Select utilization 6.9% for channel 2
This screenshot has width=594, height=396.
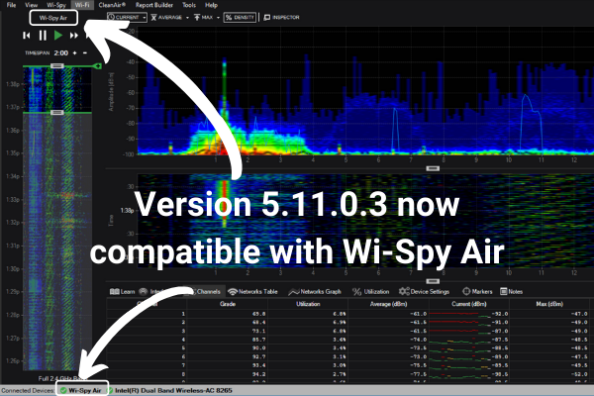(x=339, y=323)
